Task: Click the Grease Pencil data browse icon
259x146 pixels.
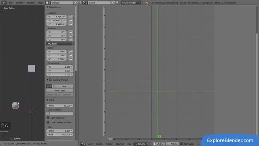Action: point(49,86)
